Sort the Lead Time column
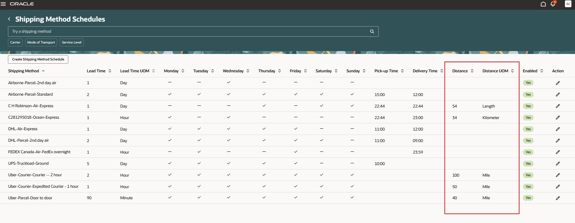Image resolution: width=575 pixels, height=223 pixels. pos(110,71)
